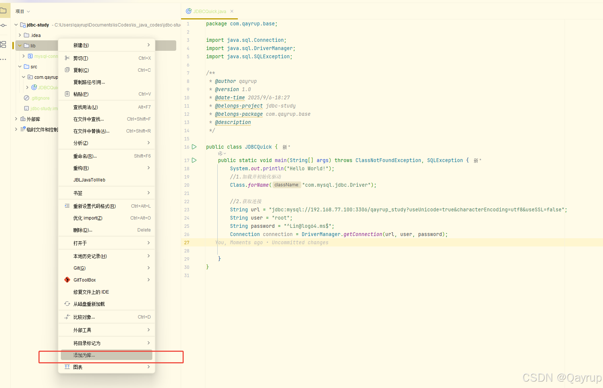The width and height of the screenshot is (603, 388).
Task: Choose 复制(C) from context menu
Action: 107,70
